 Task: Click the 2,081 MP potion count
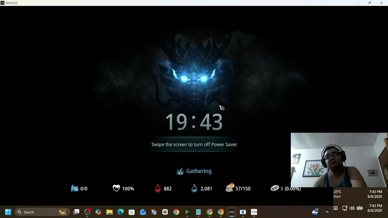coord(206,189)
